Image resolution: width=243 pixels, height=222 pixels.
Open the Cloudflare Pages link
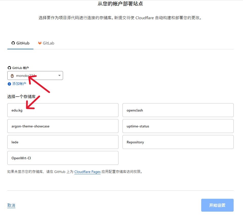[x=87, y=172]
